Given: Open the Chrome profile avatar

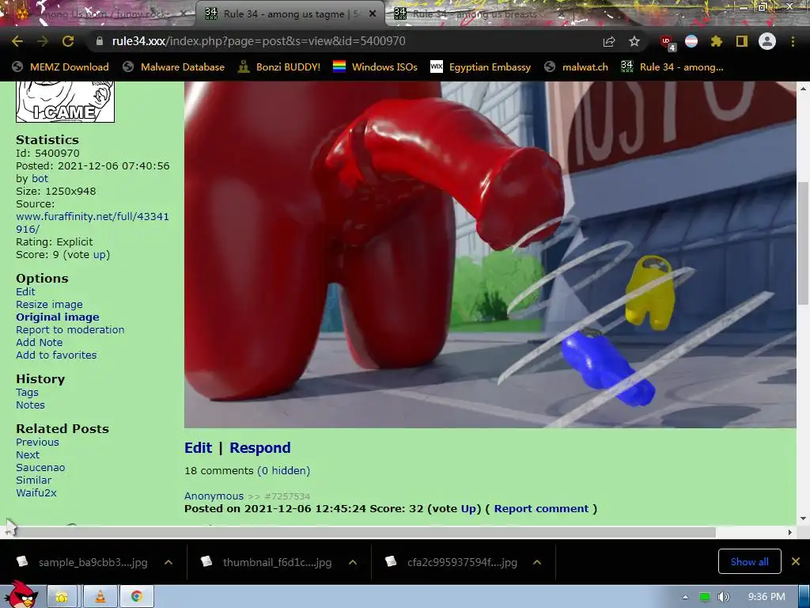Looking at the screenshot, I should tap(767, 41).
